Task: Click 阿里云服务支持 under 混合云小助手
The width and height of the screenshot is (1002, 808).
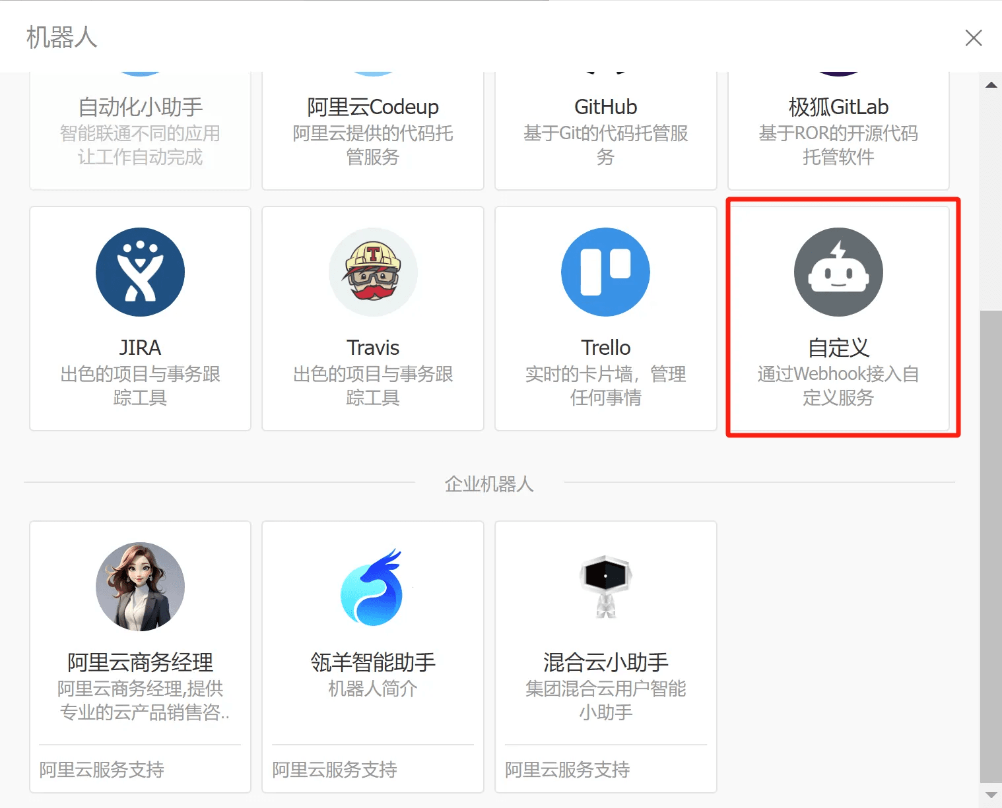Action: pyautogui.click(x=568, y=770)
